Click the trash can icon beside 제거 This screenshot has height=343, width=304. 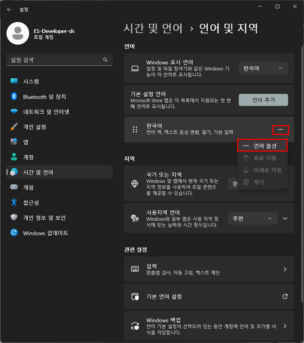pos(246,182)
